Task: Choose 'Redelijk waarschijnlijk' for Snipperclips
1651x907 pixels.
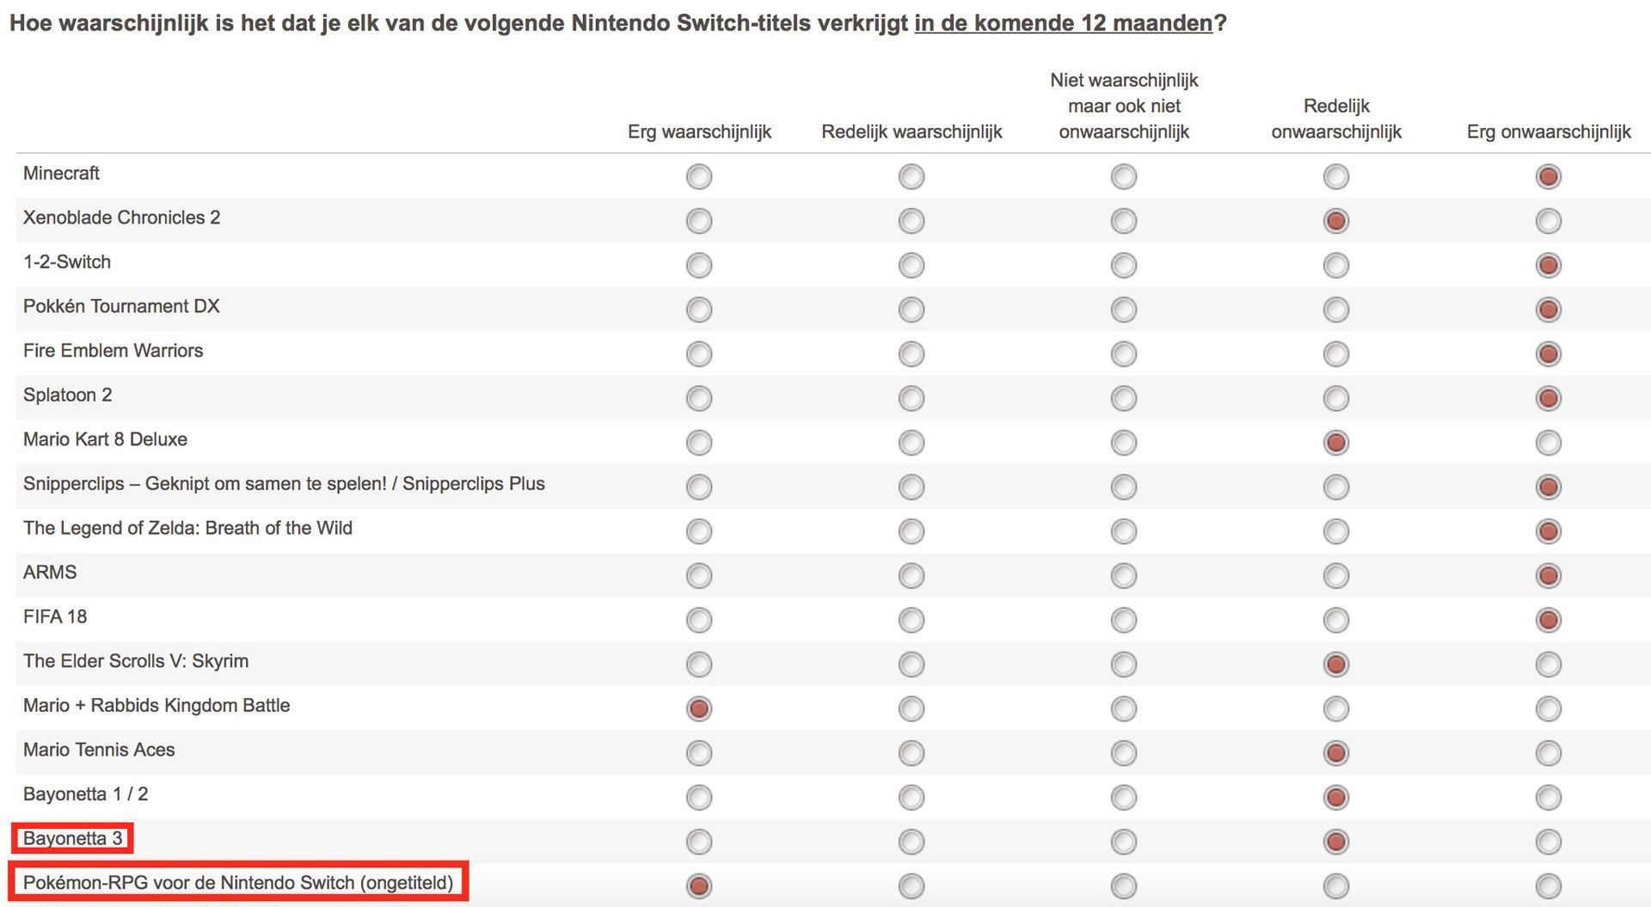Action: click(911, 487)
